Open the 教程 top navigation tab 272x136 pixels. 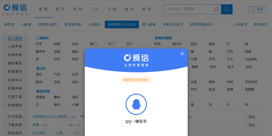[x=147, y=9]
